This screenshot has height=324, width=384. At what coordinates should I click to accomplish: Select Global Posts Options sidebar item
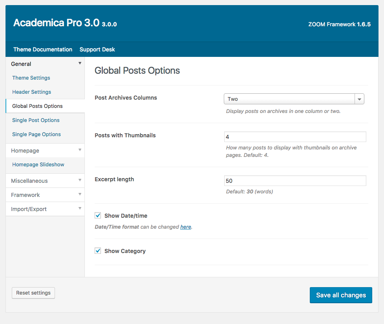coord(37,106)
